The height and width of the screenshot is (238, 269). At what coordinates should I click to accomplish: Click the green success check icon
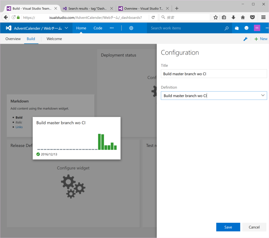(38, 154)
